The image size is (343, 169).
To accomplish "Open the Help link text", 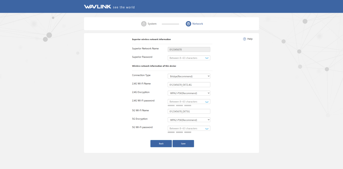I will [x=250, y=39].
